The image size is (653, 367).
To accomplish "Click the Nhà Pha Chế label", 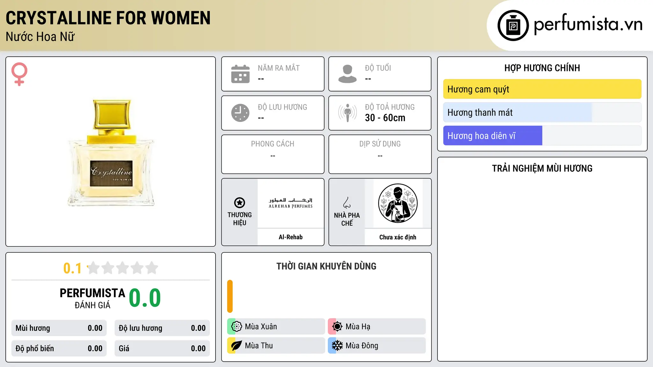I will pyautogui.click(x=347, y=219).
